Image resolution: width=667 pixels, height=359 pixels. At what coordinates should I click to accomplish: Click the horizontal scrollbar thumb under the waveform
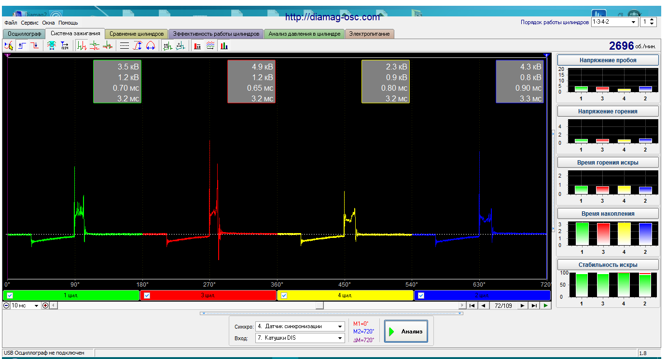pos(320,305)
